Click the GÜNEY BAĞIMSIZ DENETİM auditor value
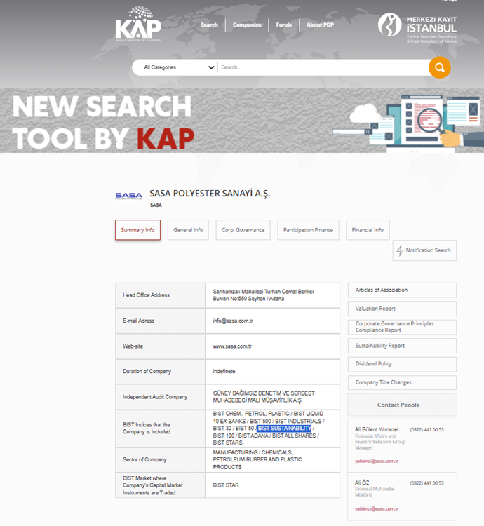Image resolution: width=484 pixels, height=526 pixels. [264, 397]
